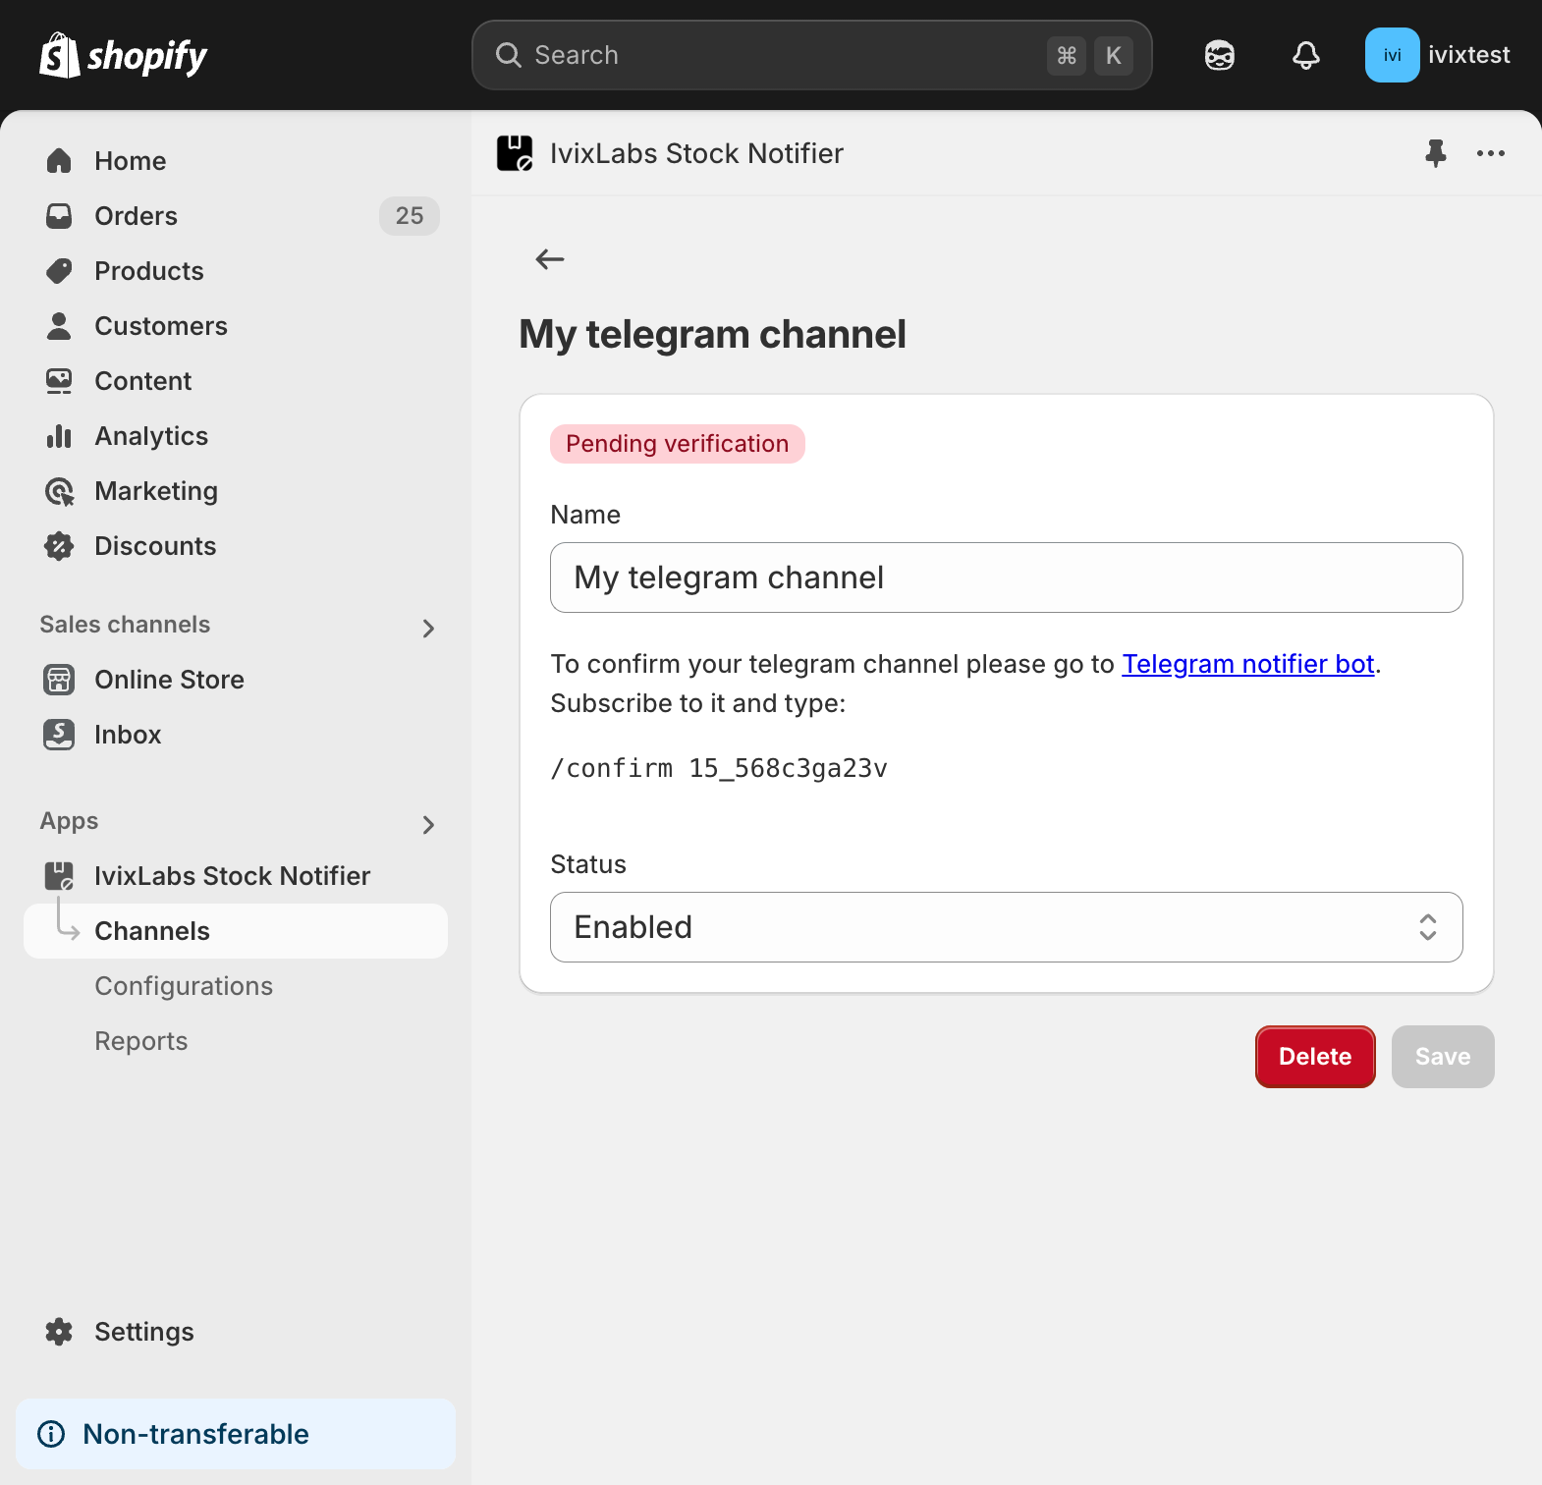
Task: Expand the Apps section
Action: click(428, 825)
